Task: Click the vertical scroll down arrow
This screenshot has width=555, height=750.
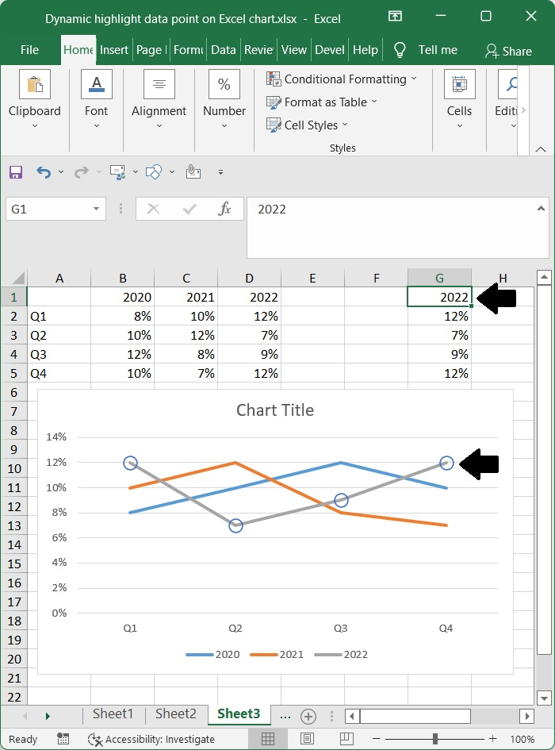Action: [544, 698]
